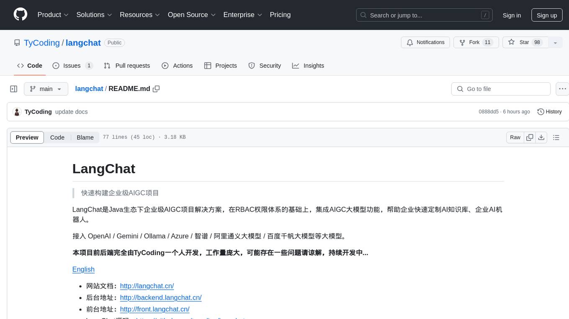Switch to the Code tab
The image size is (569, 319).
(30, 66)
